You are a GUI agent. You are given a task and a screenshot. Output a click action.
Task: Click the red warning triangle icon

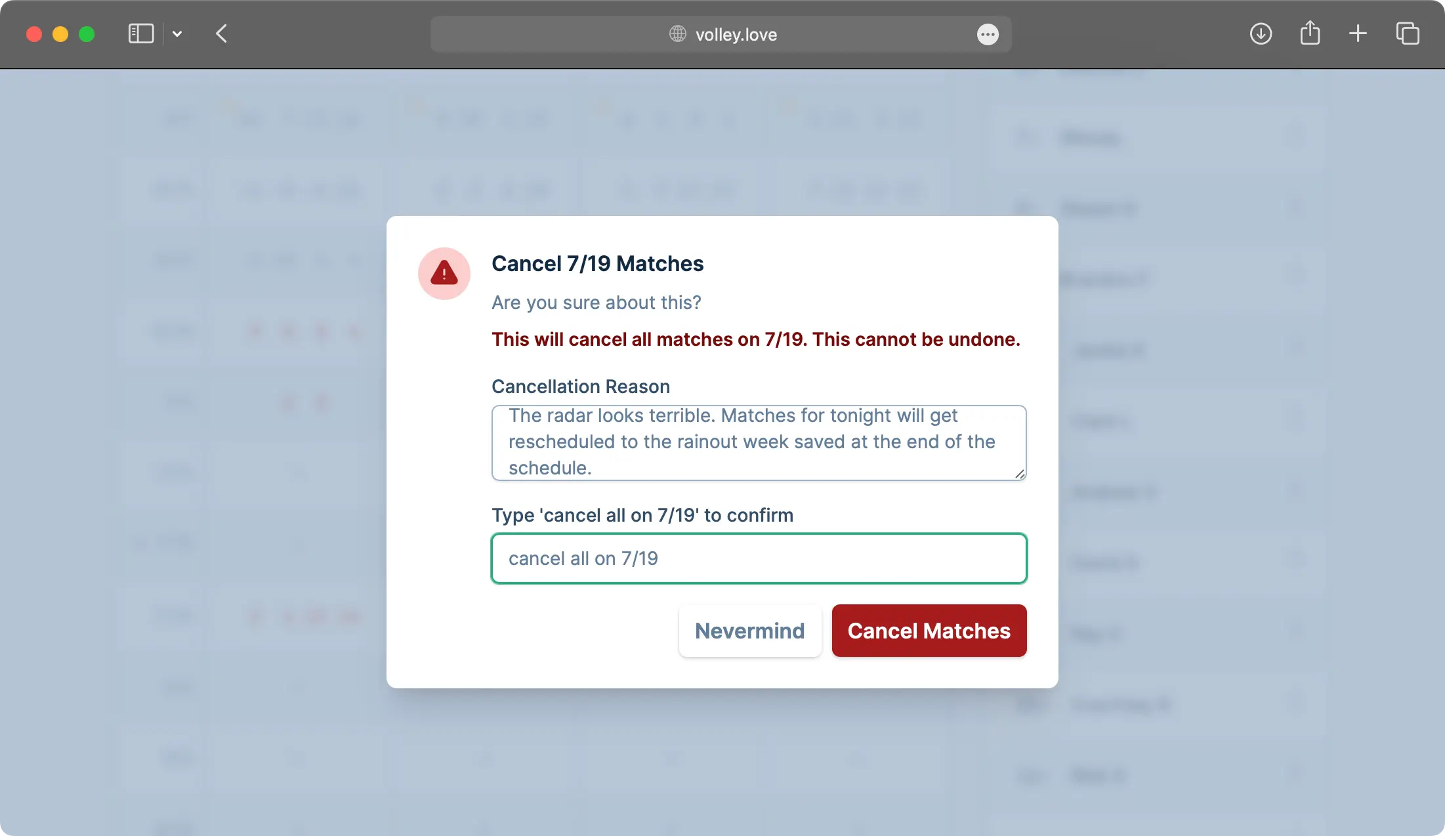444,274
